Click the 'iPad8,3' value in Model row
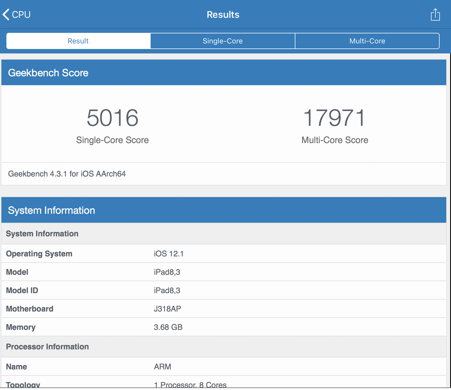The image size is (451, 390). click(x=167, y=272)
